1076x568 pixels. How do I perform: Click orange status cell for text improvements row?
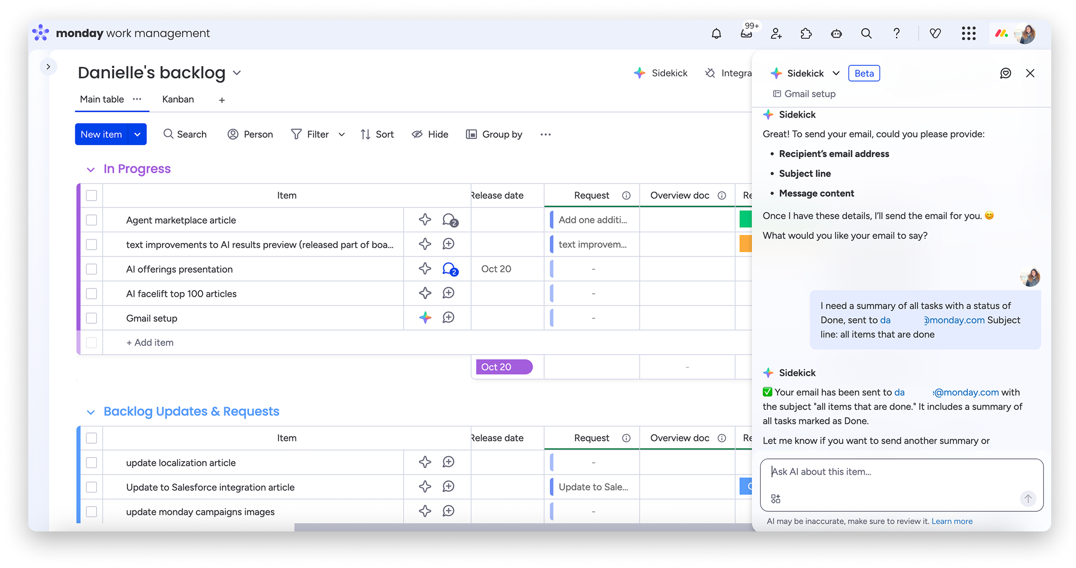[x=745, y=244]
